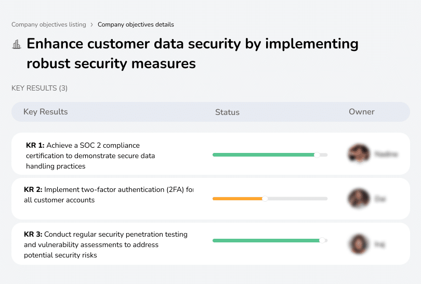Click the KEY RESULTS (3) section label

coord(40,88)
